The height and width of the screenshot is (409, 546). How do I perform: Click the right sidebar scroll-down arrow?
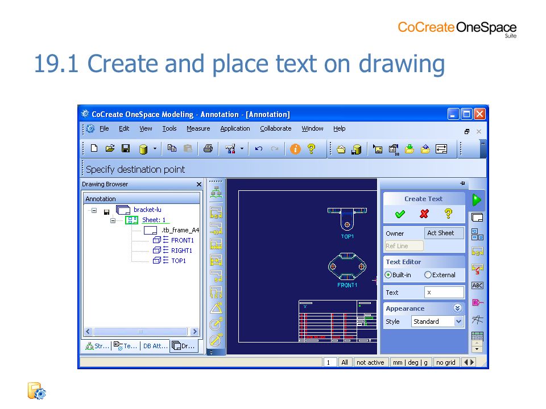click(x=477, y=349)
